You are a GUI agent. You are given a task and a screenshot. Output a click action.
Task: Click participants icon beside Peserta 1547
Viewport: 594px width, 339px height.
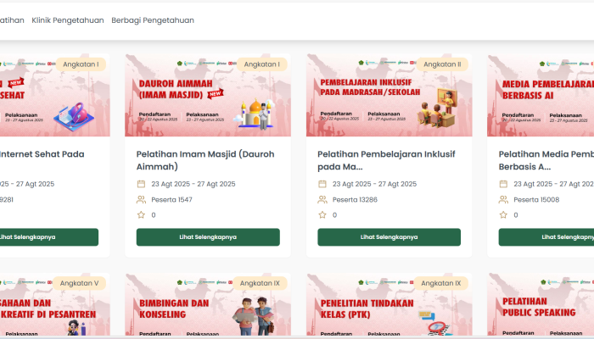pos(141,199)
